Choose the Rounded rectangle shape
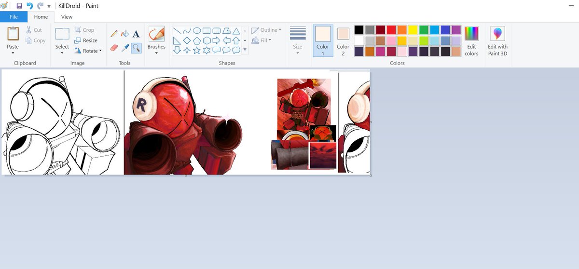The width and height of the screenshot is (579, 269). (217, 30)
